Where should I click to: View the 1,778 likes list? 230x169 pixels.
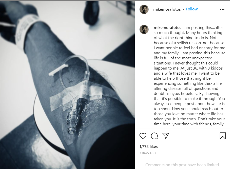tap(149, 146)
